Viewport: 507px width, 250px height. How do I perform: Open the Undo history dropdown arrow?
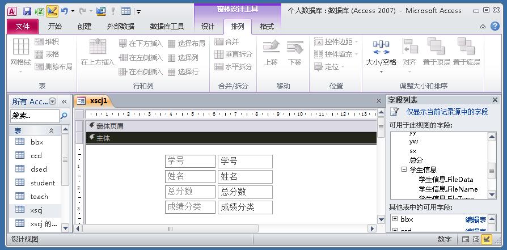(x=73, y=12)
